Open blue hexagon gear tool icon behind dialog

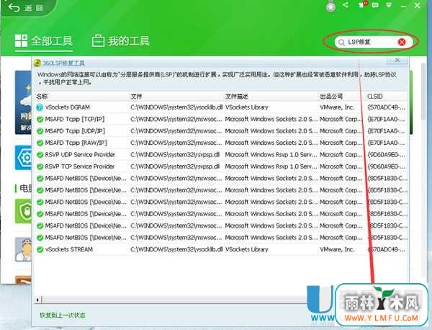24,158
